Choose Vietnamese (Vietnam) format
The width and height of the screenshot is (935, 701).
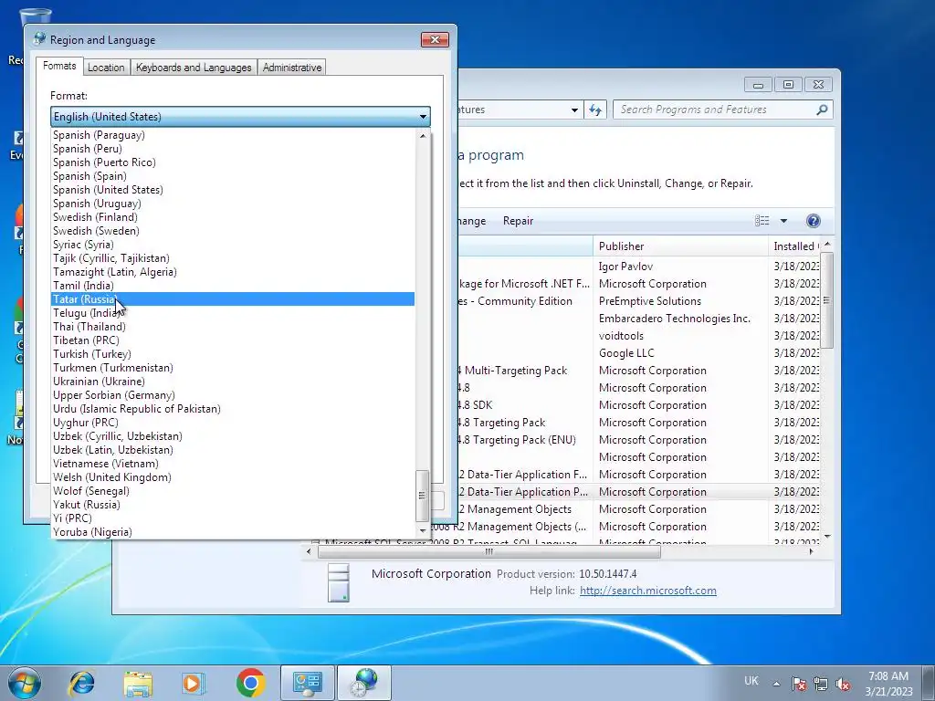pyautogui.click(x=233, y=464)
